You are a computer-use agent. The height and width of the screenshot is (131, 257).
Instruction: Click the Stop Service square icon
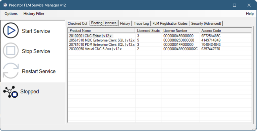coord(11,51)
